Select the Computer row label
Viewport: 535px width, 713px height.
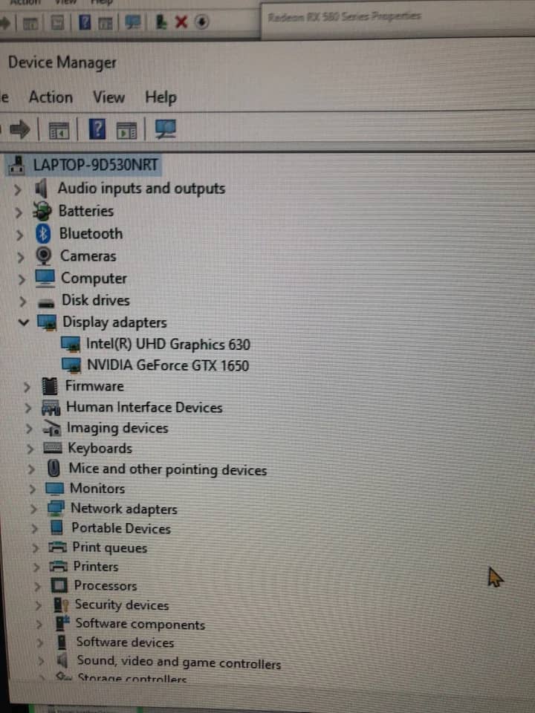tap(94, 279)
